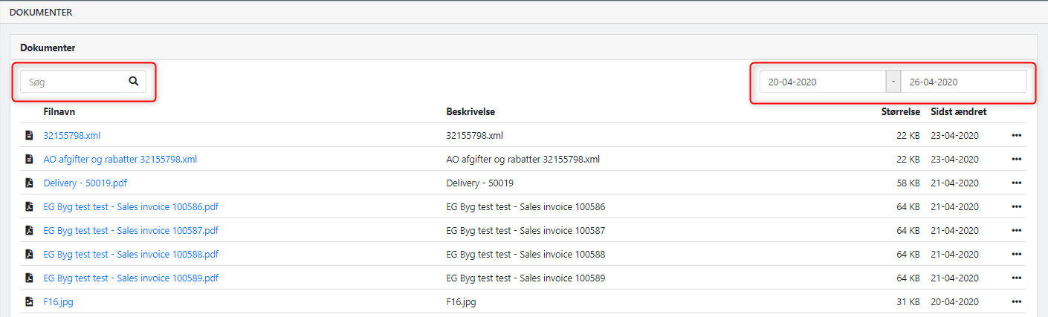
Task: Open EG Byg Sales invoice 100587.pdf link
Action: [131, 231]
